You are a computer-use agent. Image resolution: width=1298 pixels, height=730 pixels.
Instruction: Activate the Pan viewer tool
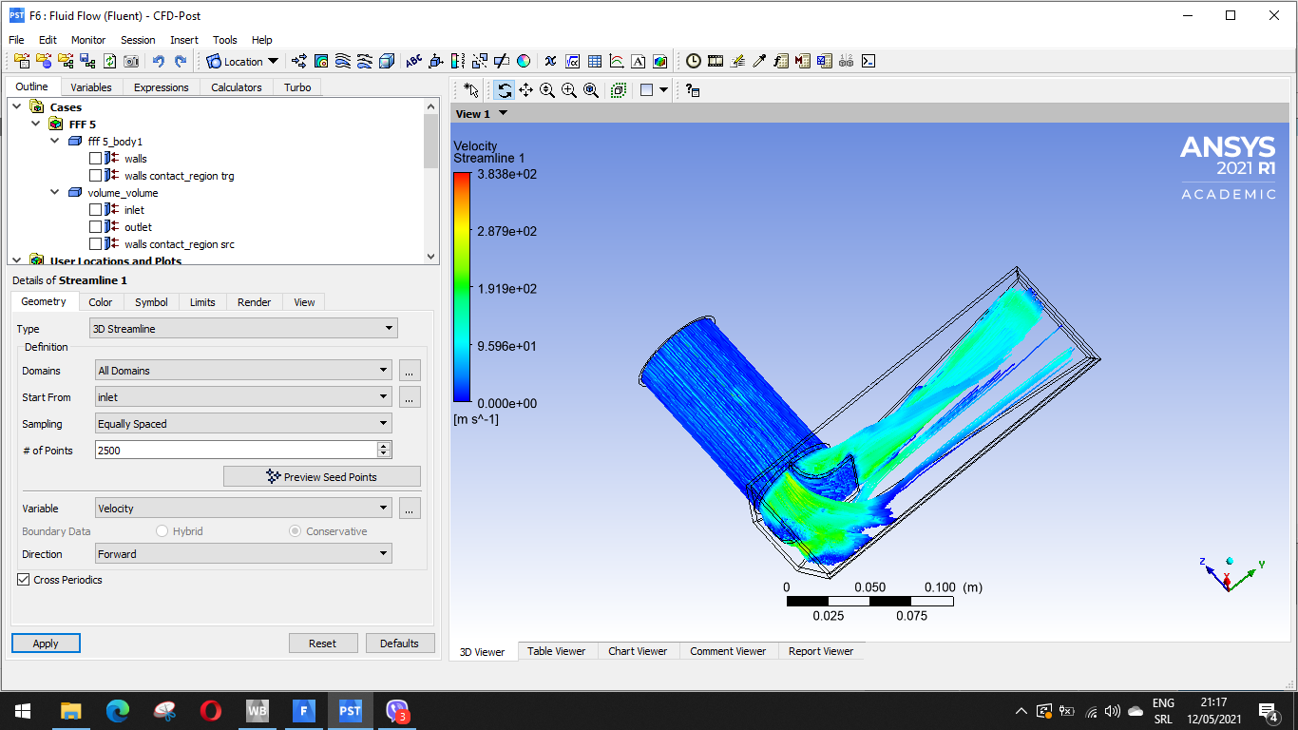coord(525,89)
